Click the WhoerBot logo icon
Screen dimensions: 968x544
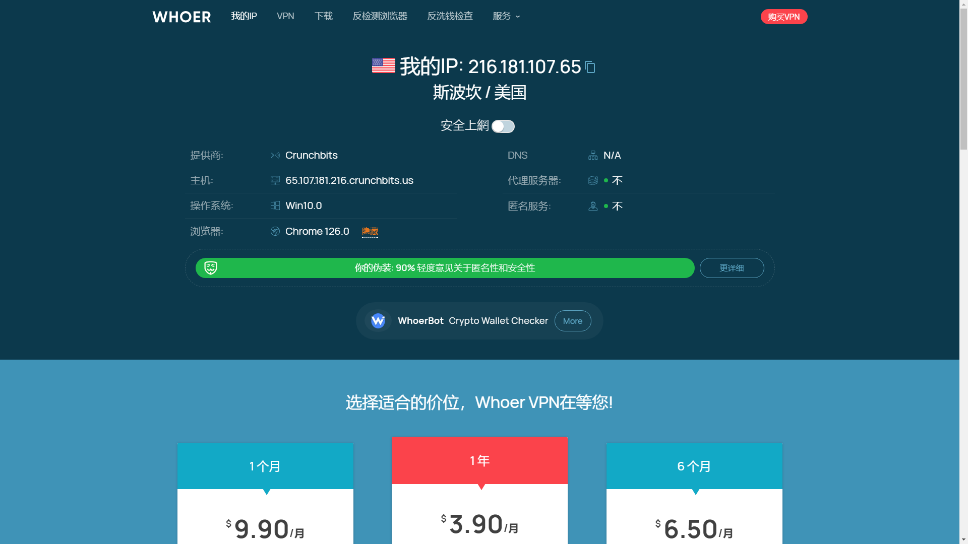(x=378, y=321)
